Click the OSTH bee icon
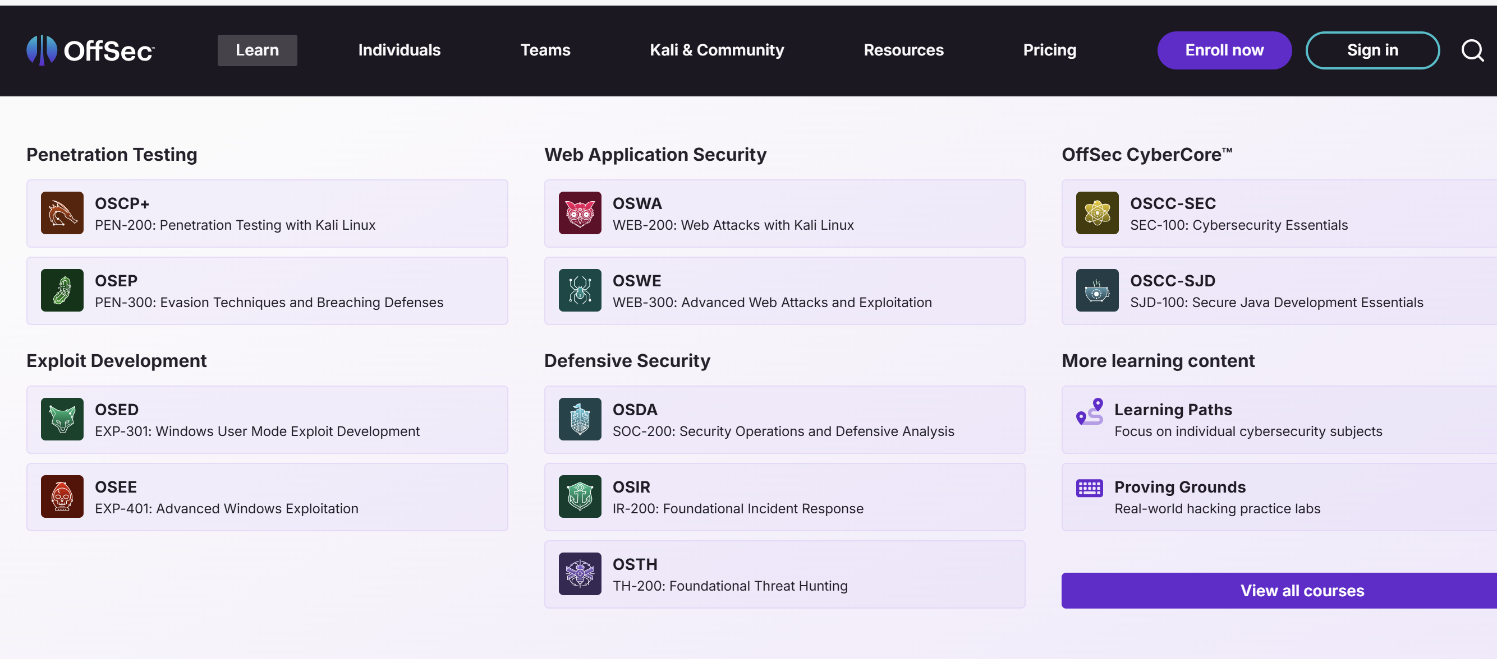The image size is (1497, 659). [x=580, y=574]
